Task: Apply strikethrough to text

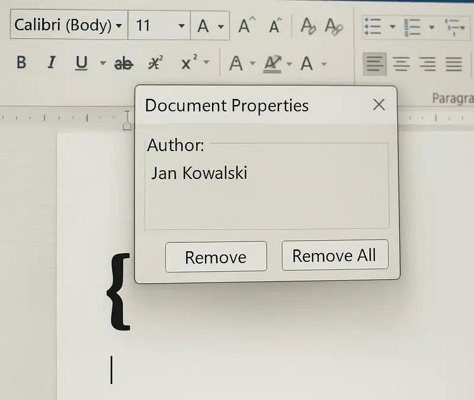Action: tap(123, 63)
